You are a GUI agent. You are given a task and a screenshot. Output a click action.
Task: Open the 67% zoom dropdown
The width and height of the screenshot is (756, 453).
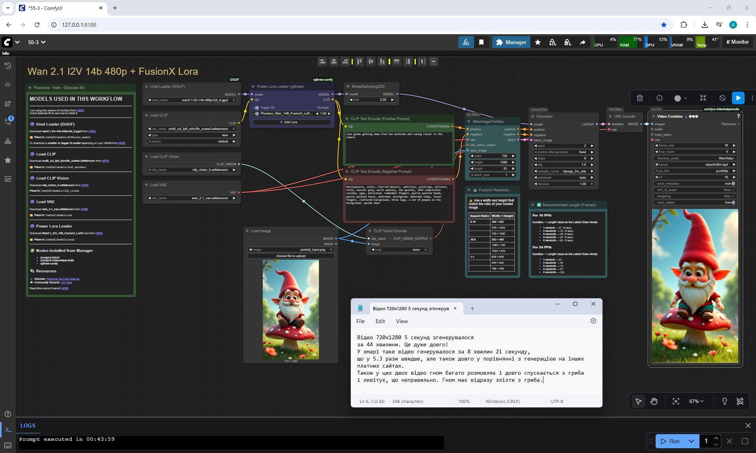click(696, 401)
